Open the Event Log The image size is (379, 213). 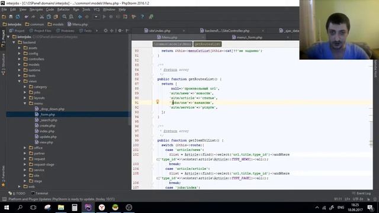(361, 193)
